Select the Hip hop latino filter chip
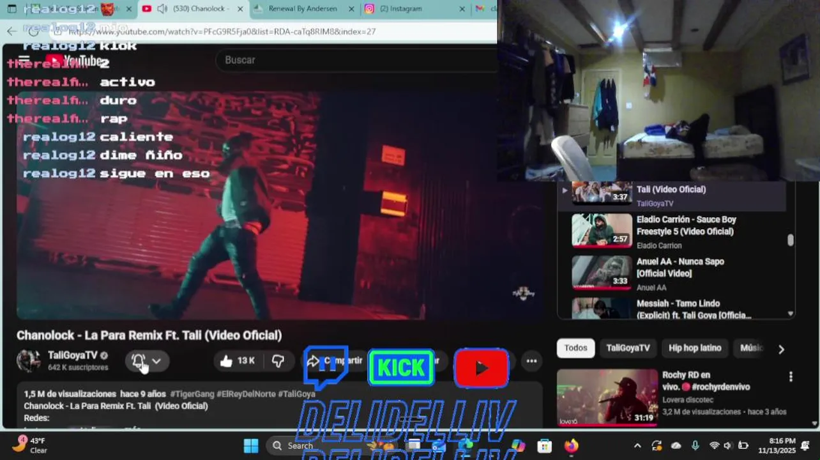The height and width of the screenshot is (460, 820). (x=695, y=348)
